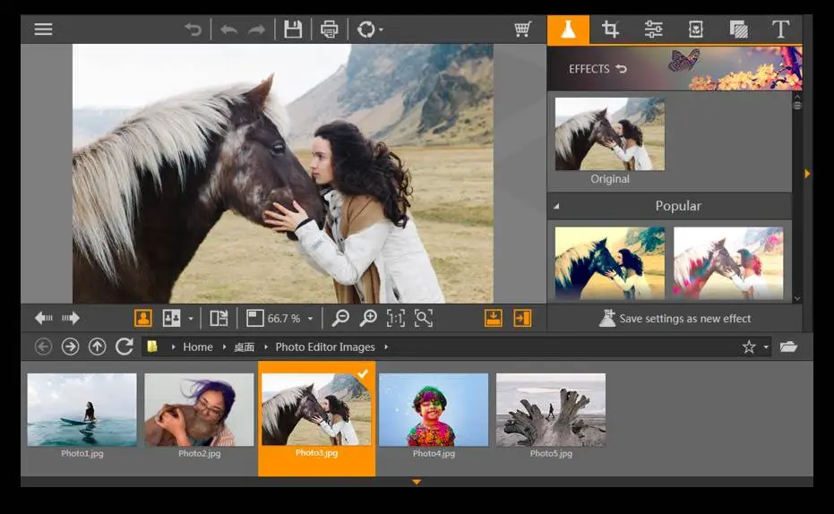Open the 66.7% zoom level dropdown
The height and width of the screenshot is (514, 834).
click(311, 318)
